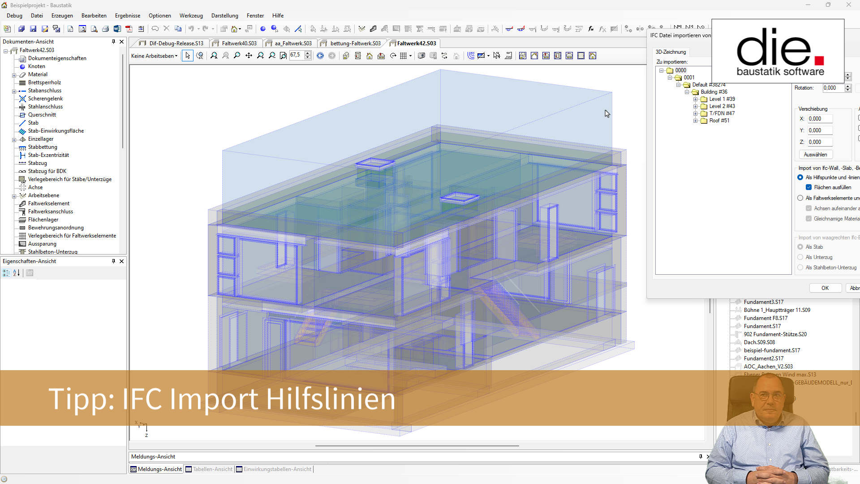Image resolution: width=860 pixels, height=484 pixels.
Task: Click the Auswählen button
Action: (x=816, y=155)
